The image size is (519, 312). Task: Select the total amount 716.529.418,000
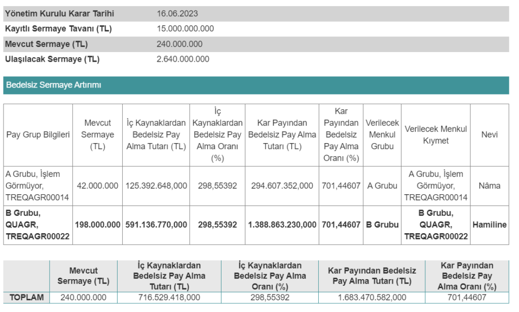[x=169, y=297]
